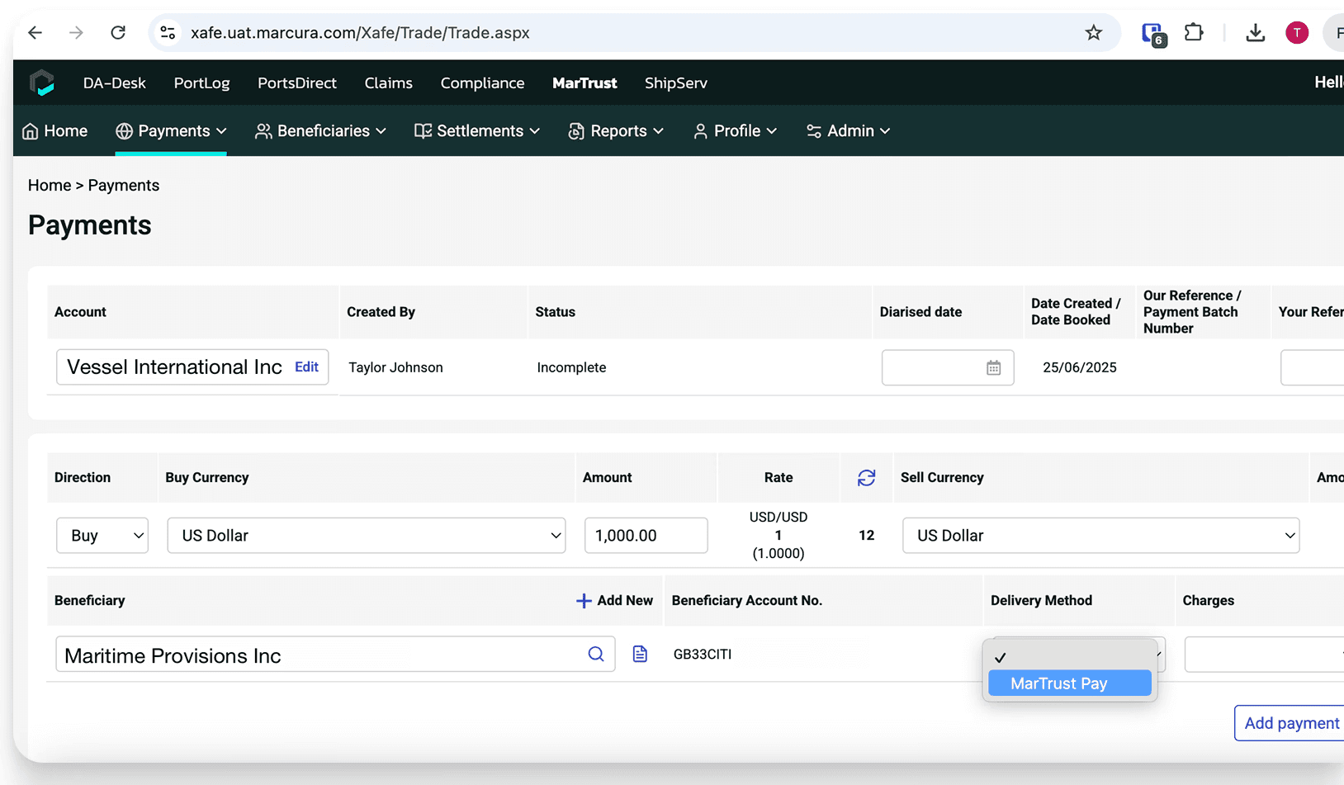Expand the Payments menu

click(171, 130)
